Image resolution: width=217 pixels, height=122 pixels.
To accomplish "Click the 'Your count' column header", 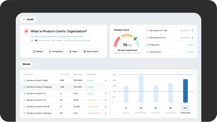I will click(x=65, y=74).
